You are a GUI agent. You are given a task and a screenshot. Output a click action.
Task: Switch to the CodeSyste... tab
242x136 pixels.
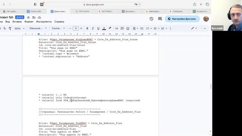(177, 11)
